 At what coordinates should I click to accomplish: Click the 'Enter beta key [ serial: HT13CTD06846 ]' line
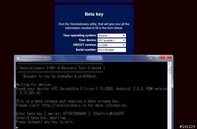tap(70, 114)
